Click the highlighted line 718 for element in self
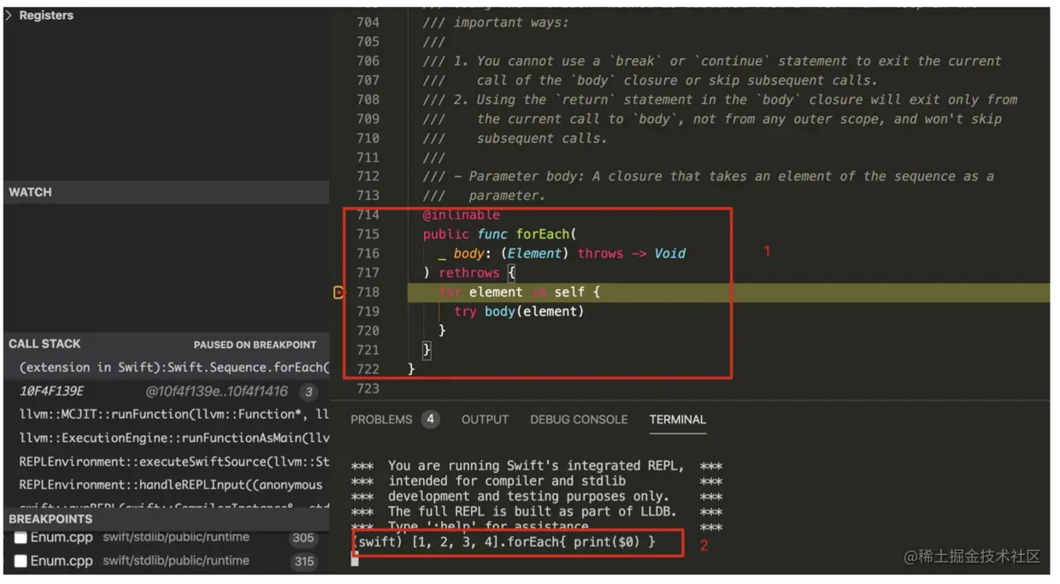Image resolution: width=1060 pixels, height=584 pixels. point(728,292)
